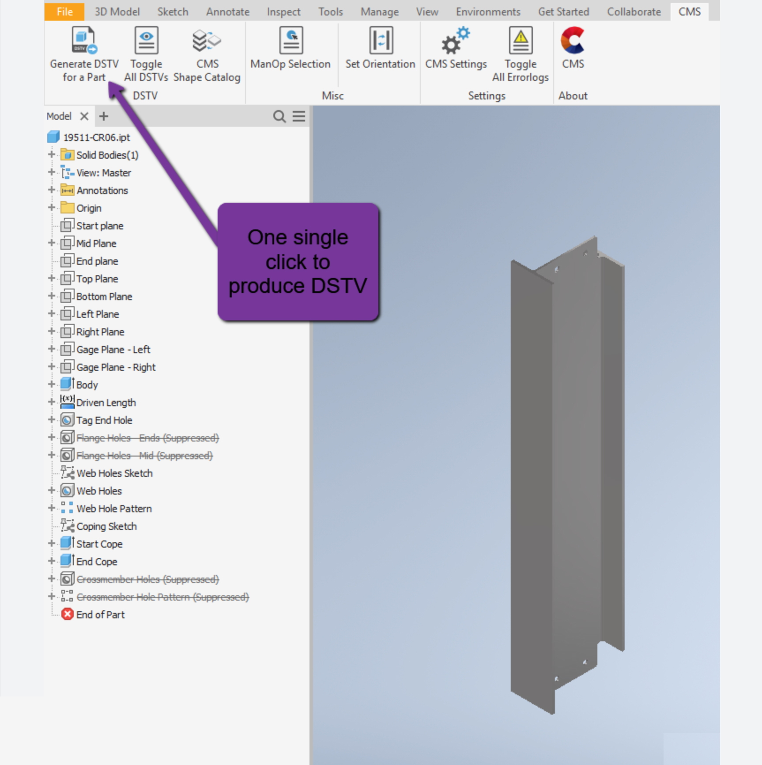Image resolution: width=762 pixels, height=765 pixels.
Task: Click Web Hole Pattern icon
Action: click(67, 508)
